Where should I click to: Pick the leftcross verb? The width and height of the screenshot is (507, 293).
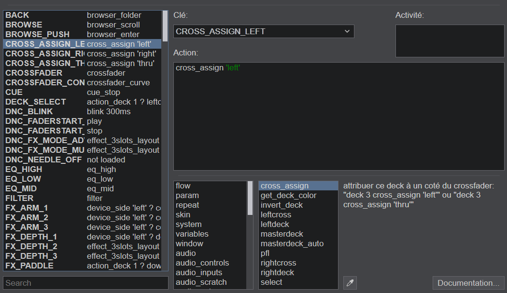(x=298, y=215)
